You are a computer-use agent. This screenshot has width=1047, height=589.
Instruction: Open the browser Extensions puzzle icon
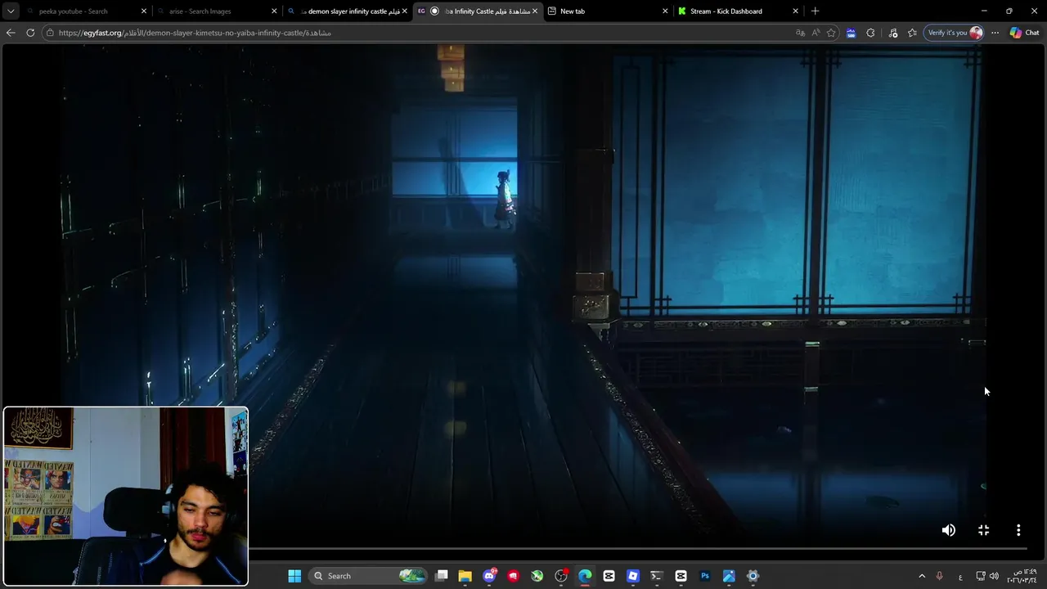point(870,33)
